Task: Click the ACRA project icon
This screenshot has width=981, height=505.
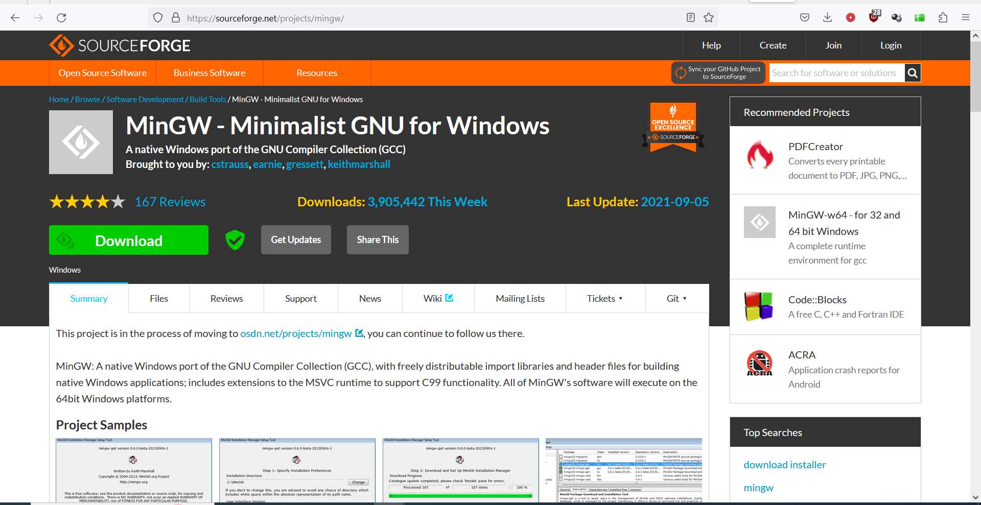Action: tap(759, 363)
